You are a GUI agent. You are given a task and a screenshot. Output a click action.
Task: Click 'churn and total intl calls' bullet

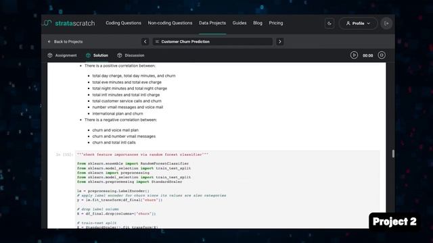pos(114,142)
